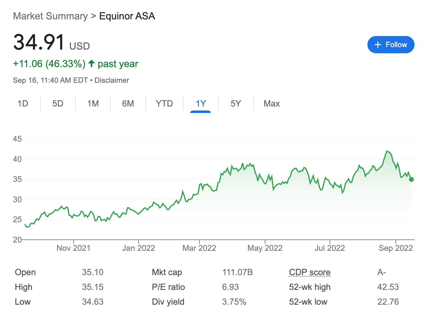Click the green endpoint dot on chart
Screen dimensions: 425x317
point(411,179)
